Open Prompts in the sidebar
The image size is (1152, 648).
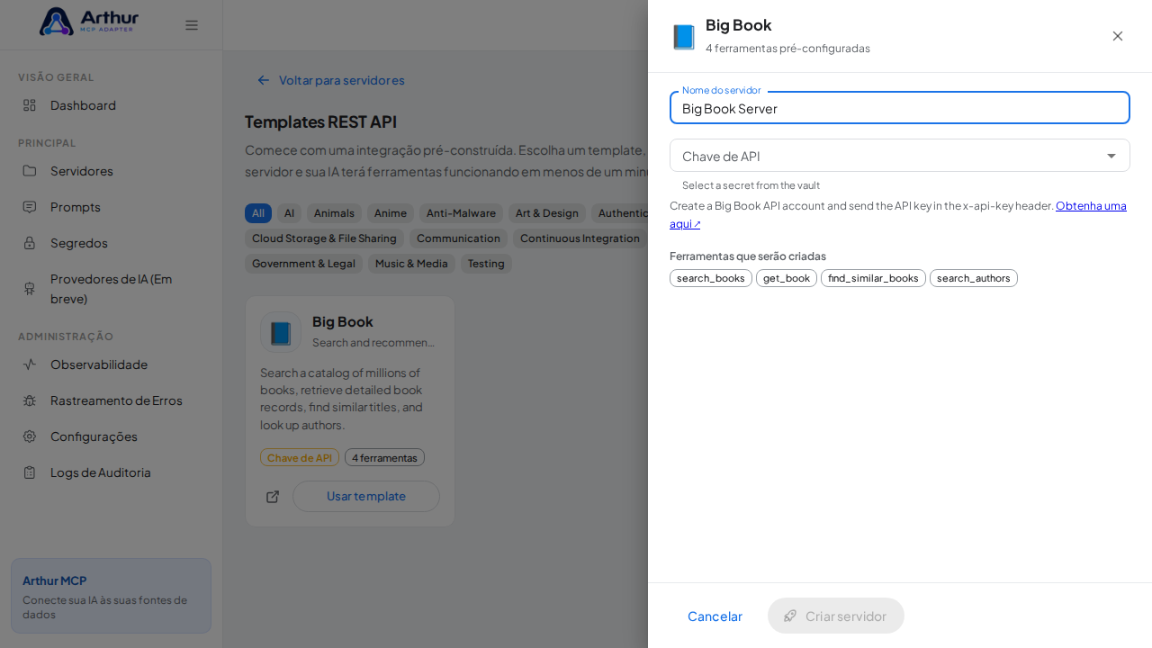coord(111,207)
